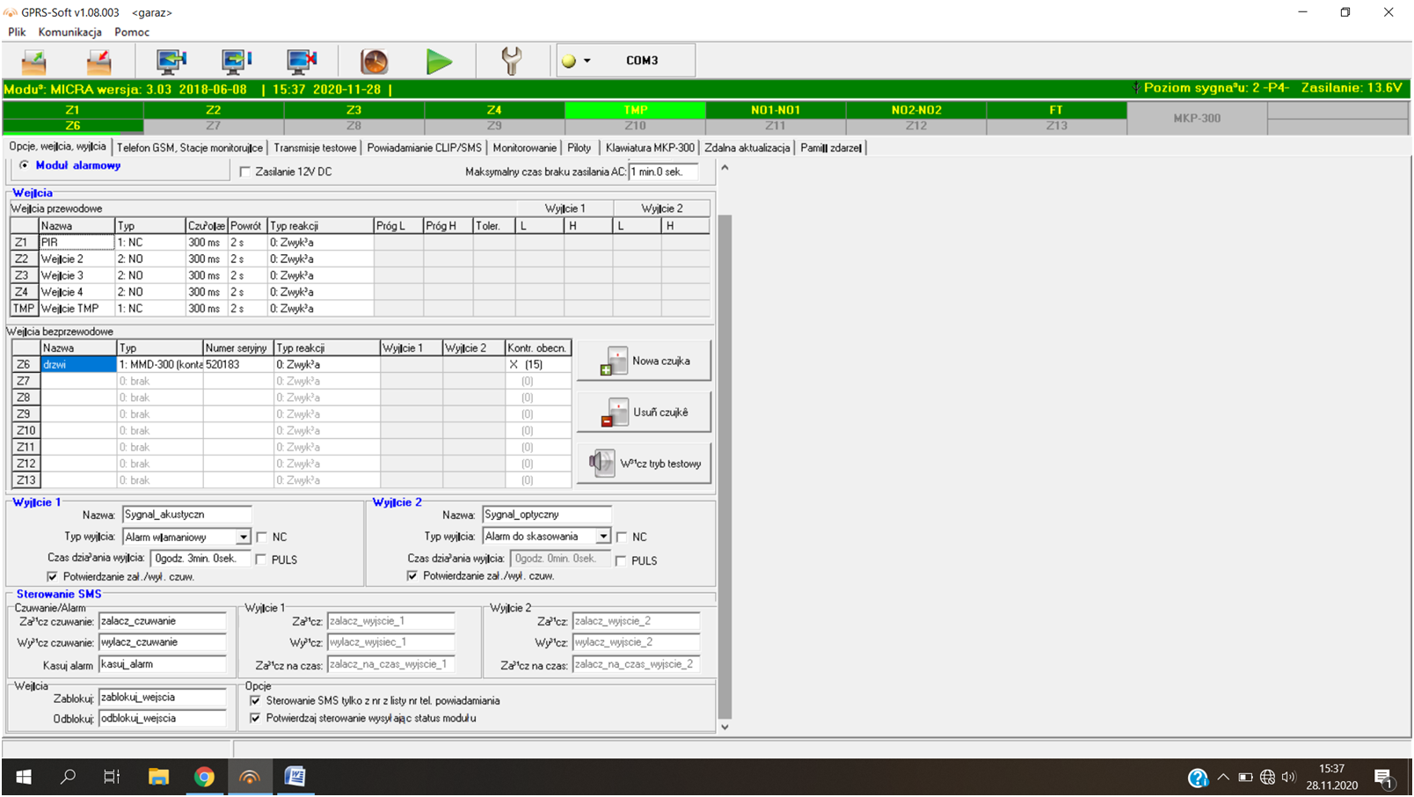This screenshot has width=1414, height=797.
Task: Click the Włącz tryb testowy button
Action: tap(644, 464)
